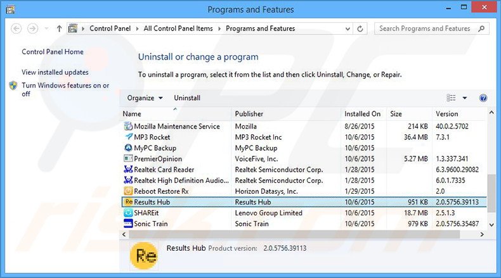Click the Sonic Train program icon
Viewport: 501px width, 278px height.
[128, 224]
